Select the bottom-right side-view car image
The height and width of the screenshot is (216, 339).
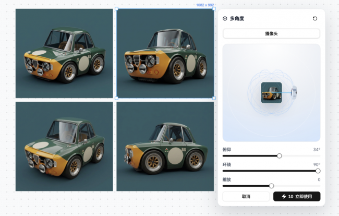[x=165, y=147]
